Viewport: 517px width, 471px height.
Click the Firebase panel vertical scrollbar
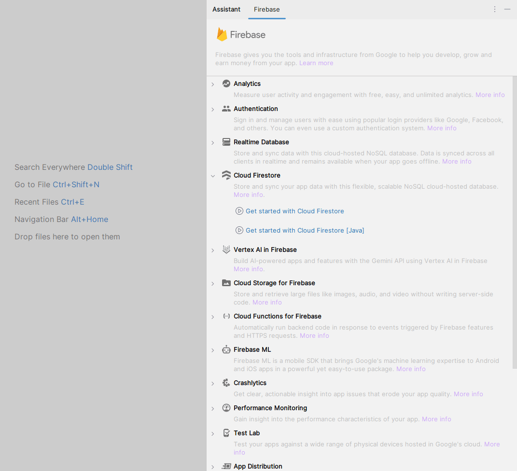click(x=515, y=222)
